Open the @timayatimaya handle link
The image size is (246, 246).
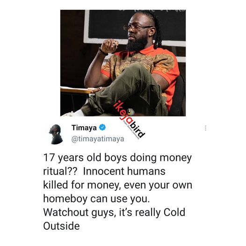coord(98,139)
